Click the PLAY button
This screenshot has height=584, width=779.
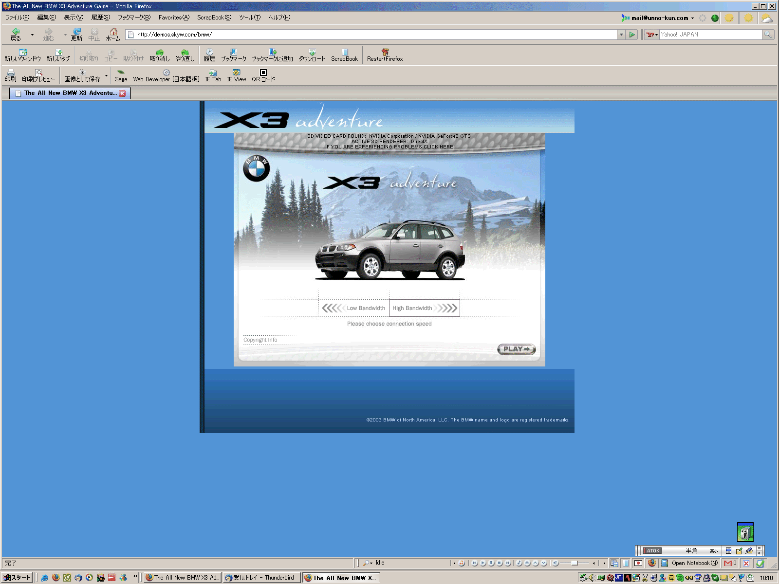[x=517, y=349]
